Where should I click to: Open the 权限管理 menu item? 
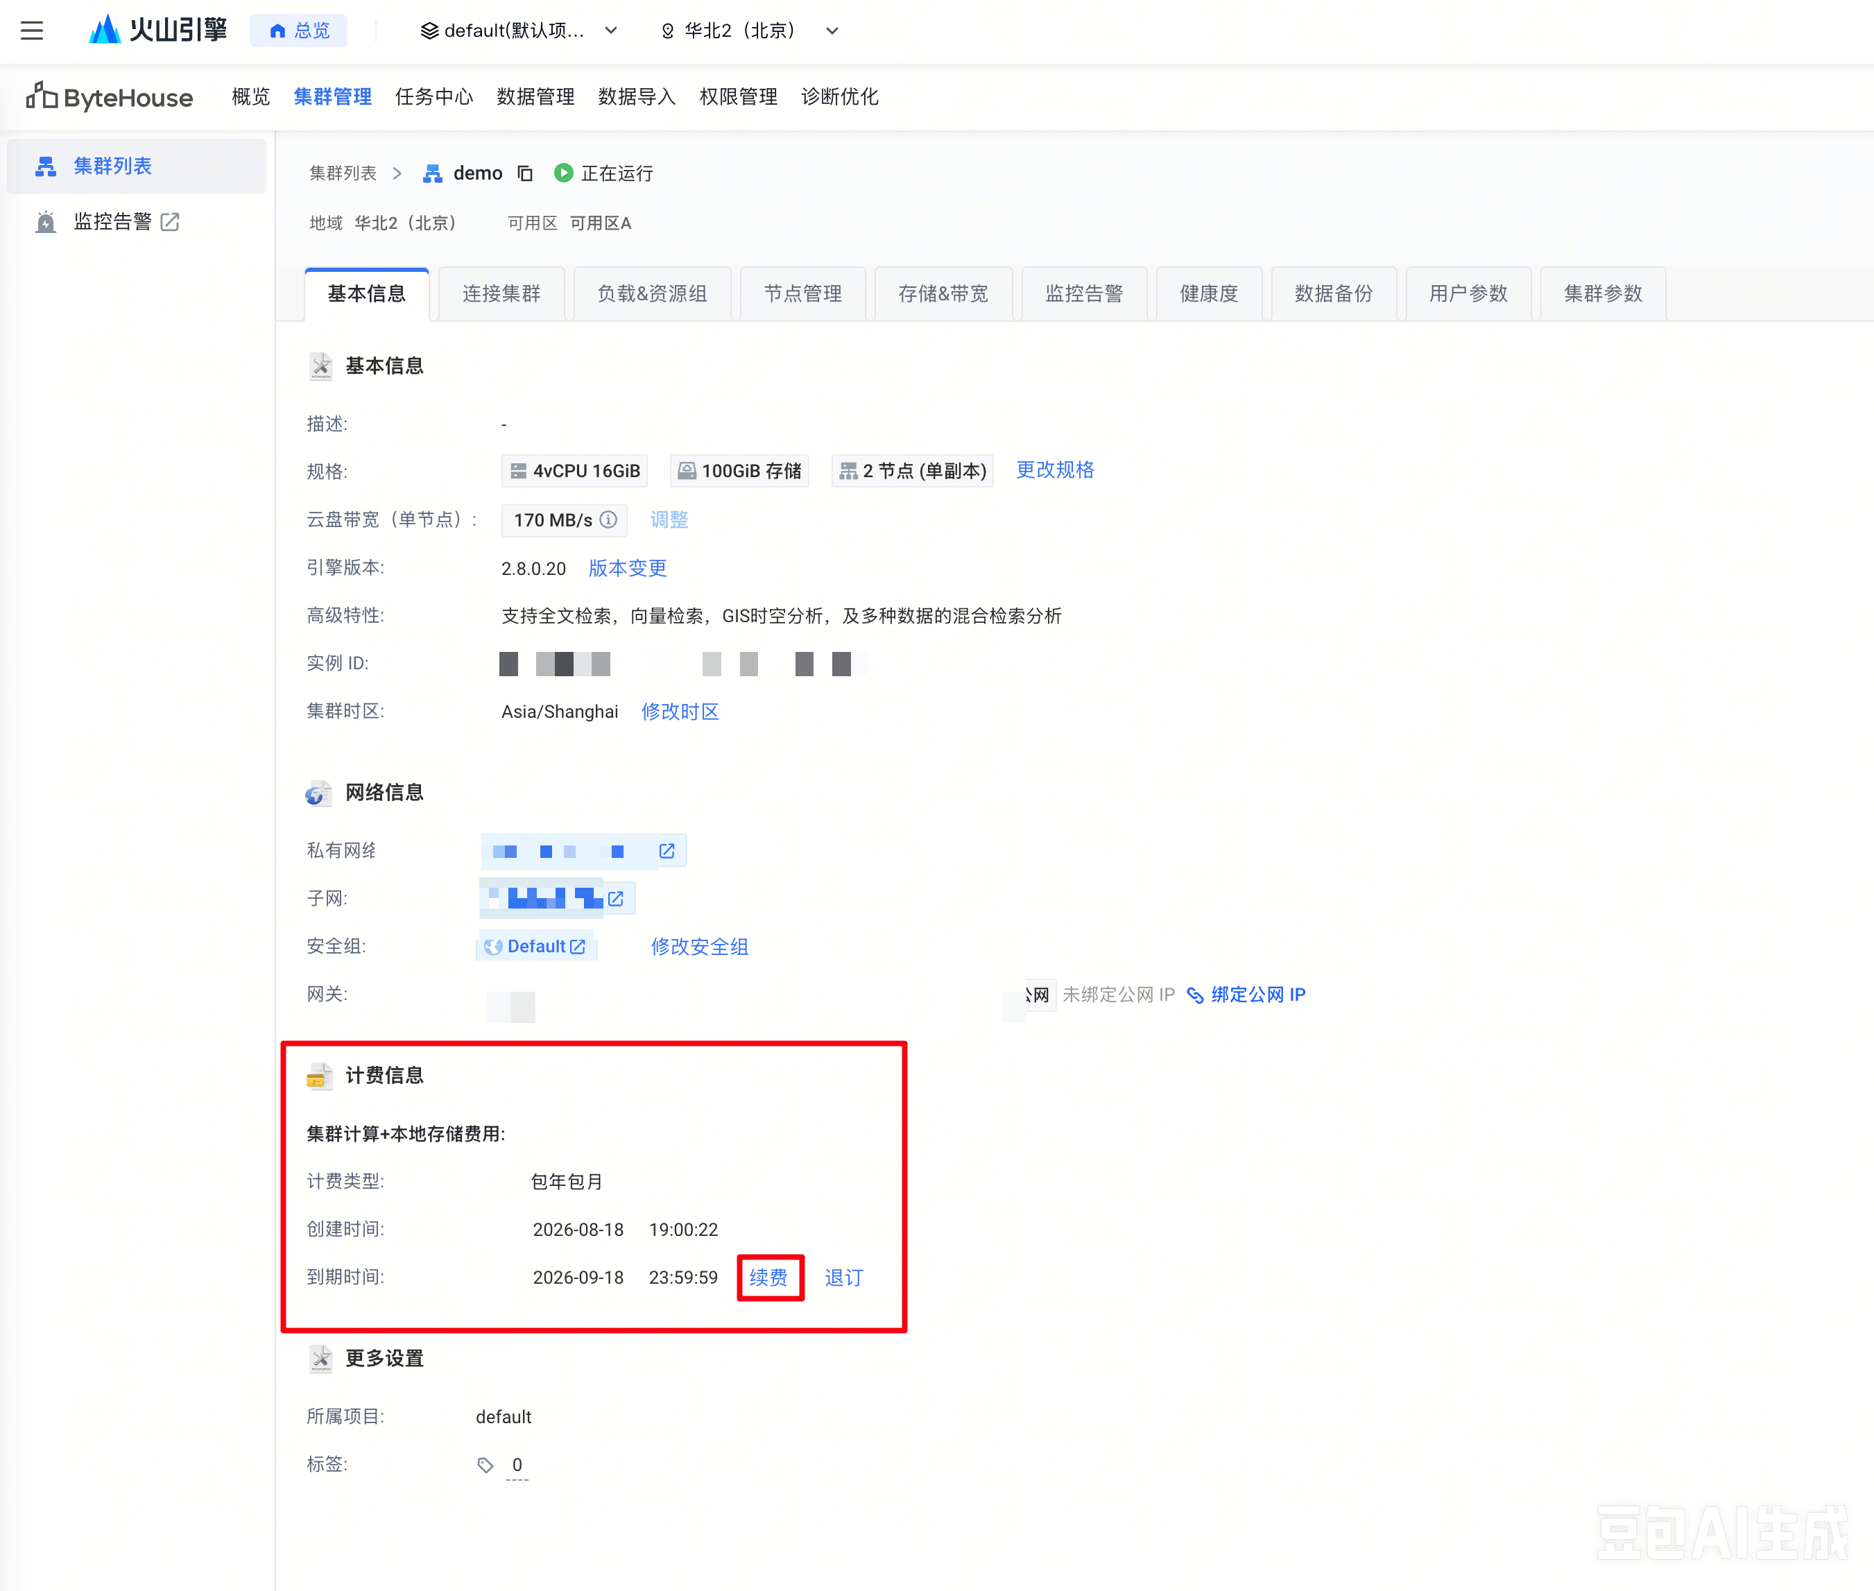(739, 96)
